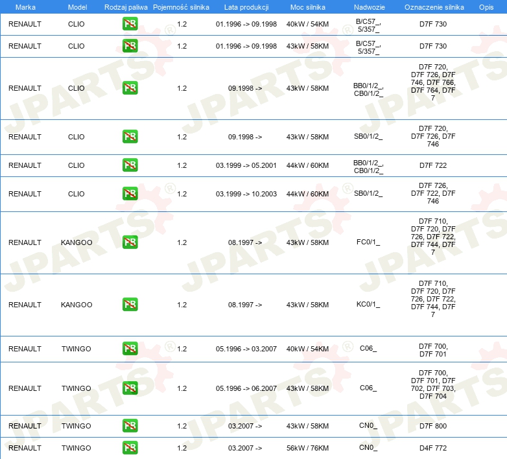Click TWINGO model in the D4F 772 row
507x459 pixels.
point(77,448)
